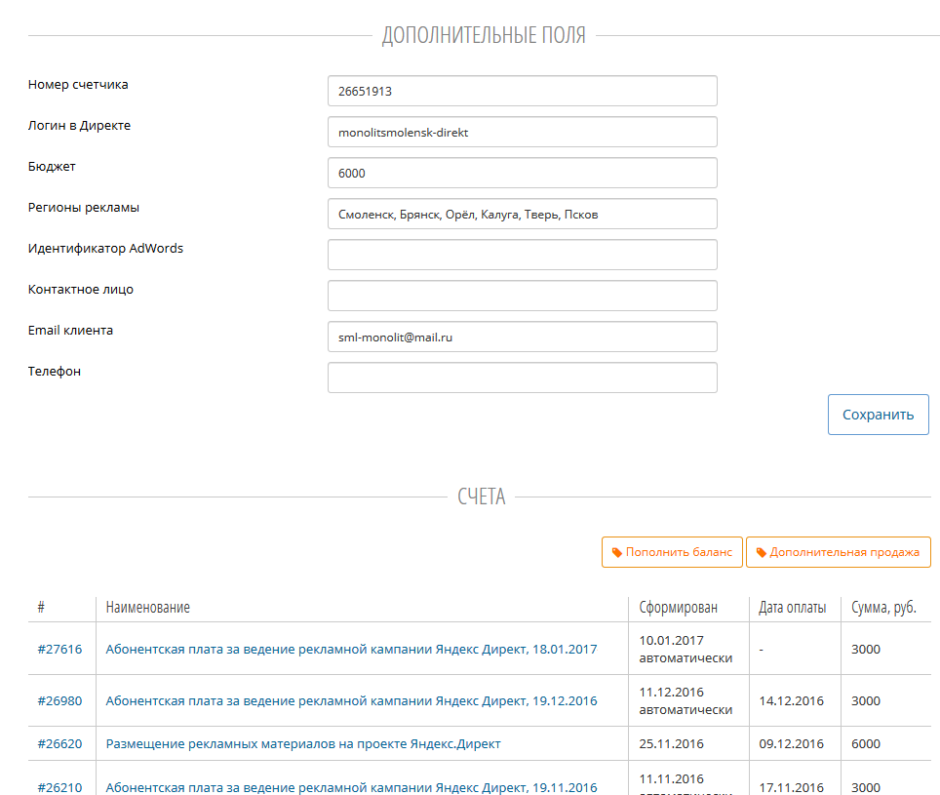Open Абонентская плата link dated 18.01.2017
Viewport: 940px width, 795px height.
[351, 650]
